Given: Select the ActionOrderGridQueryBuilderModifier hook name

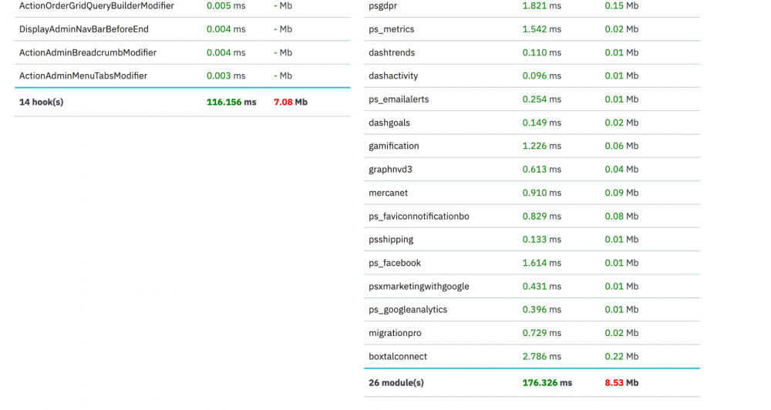Looking at the screenshot, I should point(96,6).
